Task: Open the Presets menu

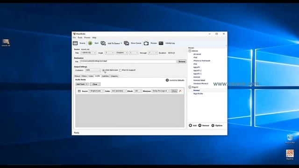Action: [87, 38]
